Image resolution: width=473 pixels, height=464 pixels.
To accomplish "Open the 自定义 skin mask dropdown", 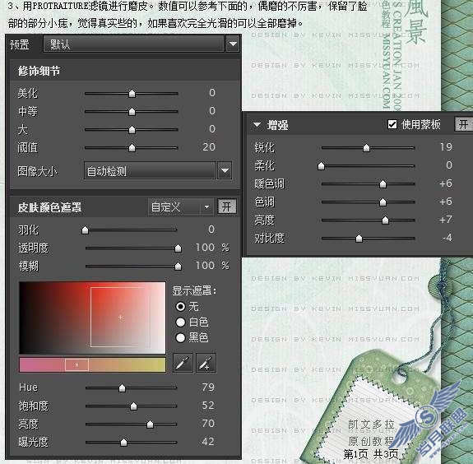I will pos(180,207).
